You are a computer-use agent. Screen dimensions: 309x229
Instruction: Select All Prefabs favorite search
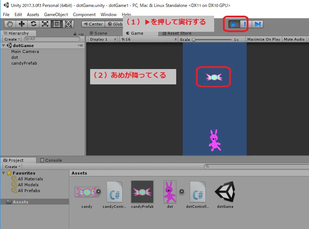(29, 191)
